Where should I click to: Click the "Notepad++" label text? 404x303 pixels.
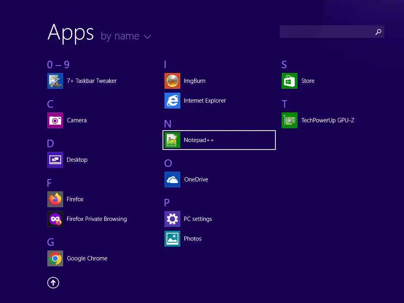tap(199, 140)
